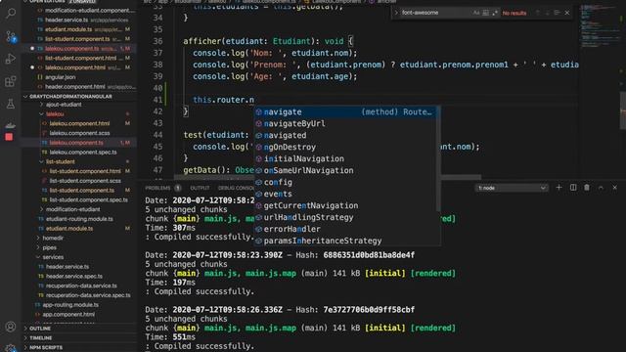Select initialNavigation suggestion

click(x=345, y=158)
